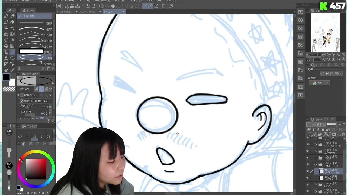Image resolution: width=347 pixels, height=195 pixels.
Task: Open the Layer (レイヤー) palette tab
Action: coord(317,119)
